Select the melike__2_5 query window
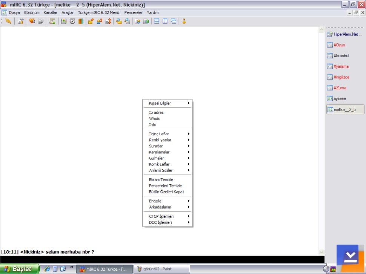Viewport: 366px width, 274px height. coord(345,109)
